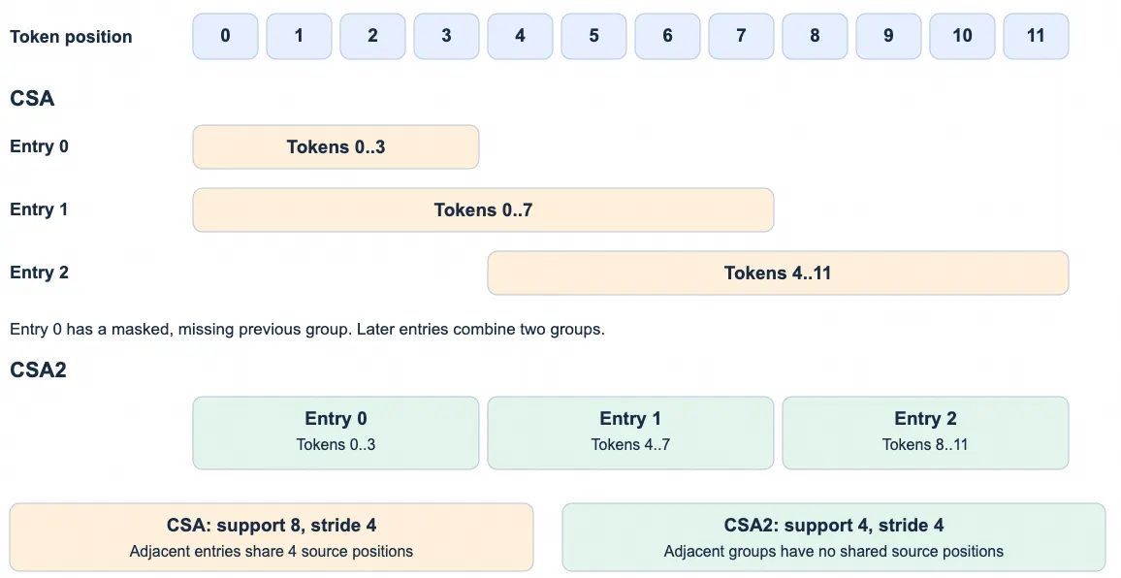Viewport: 1121px width, 578px height.
Task: Select token position box 10
Action: pyautogui.click(x=962, y=36)
